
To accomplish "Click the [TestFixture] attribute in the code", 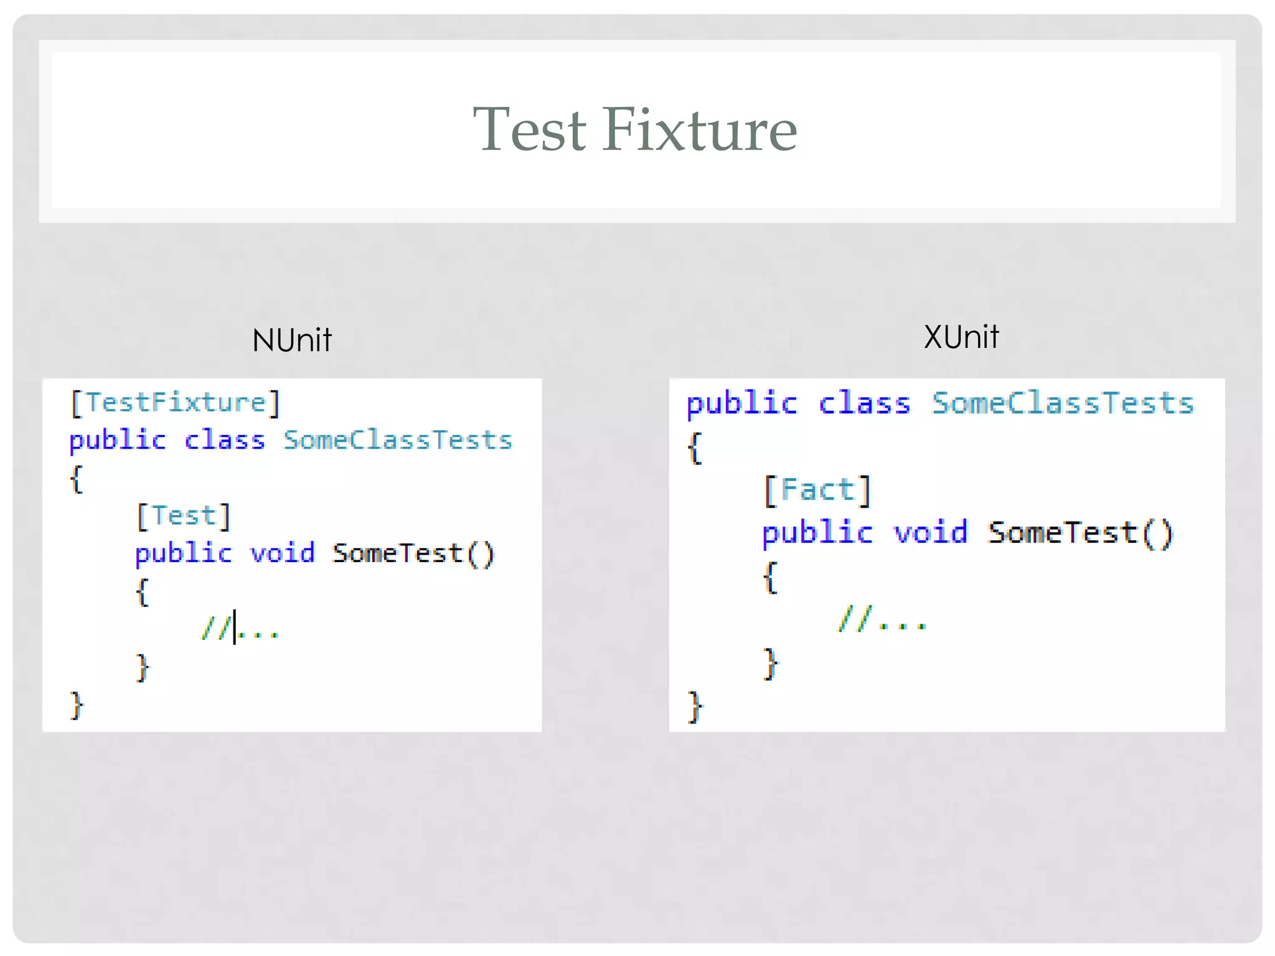I will (x=176, y=403).
